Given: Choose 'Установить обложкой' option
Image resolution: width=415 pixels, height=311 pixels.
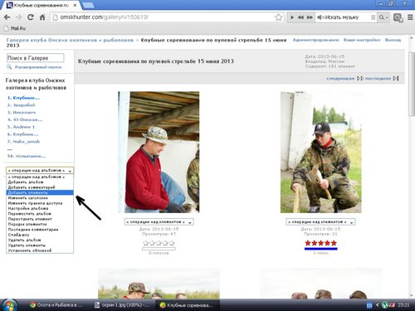Looking at the screenshot, I should coord(40,250).
